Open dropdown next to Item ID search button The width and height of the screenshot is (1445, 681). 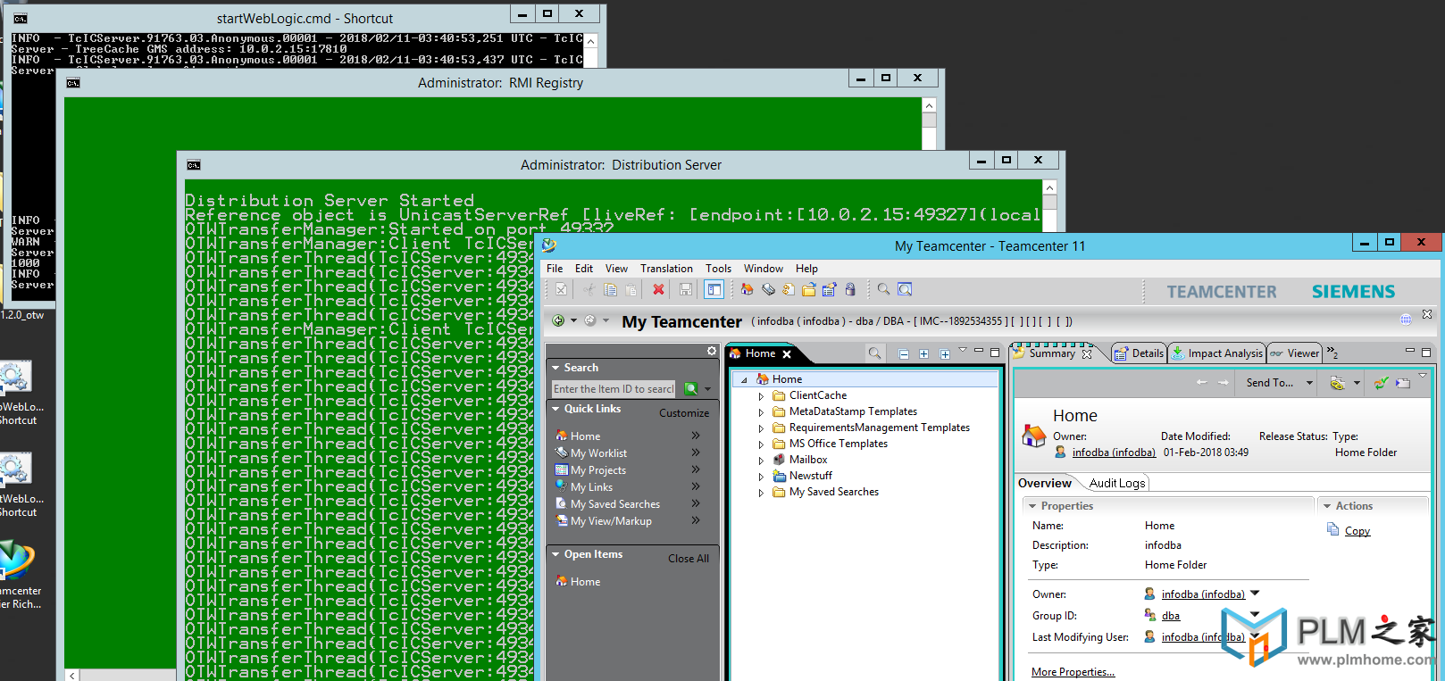tap(707, 389)
